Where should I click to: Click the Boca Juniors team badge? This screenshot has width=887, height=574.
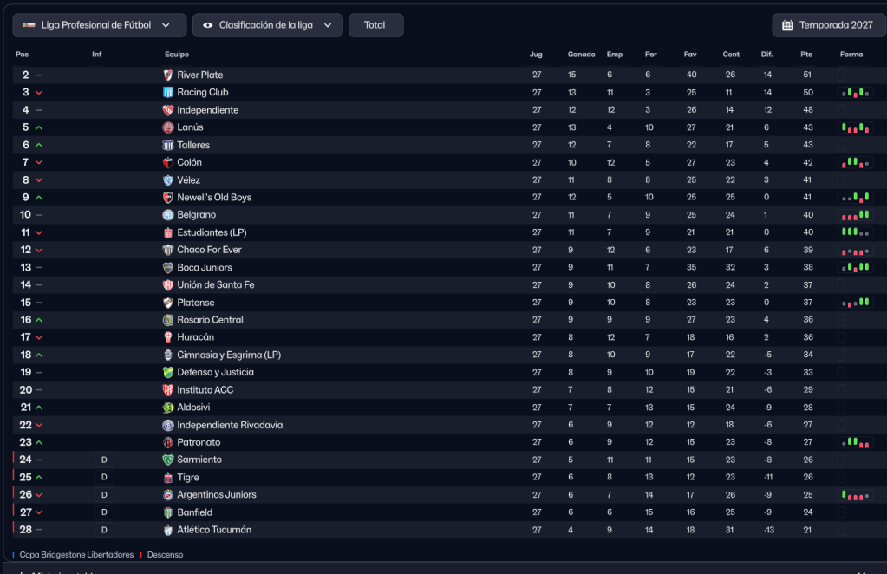click(168, 268)
